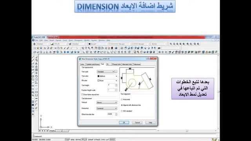Switch to Symbols and Arrows tab
This screenshot has height=141, width=251.
pyautogui.click(x=93, y=64)
